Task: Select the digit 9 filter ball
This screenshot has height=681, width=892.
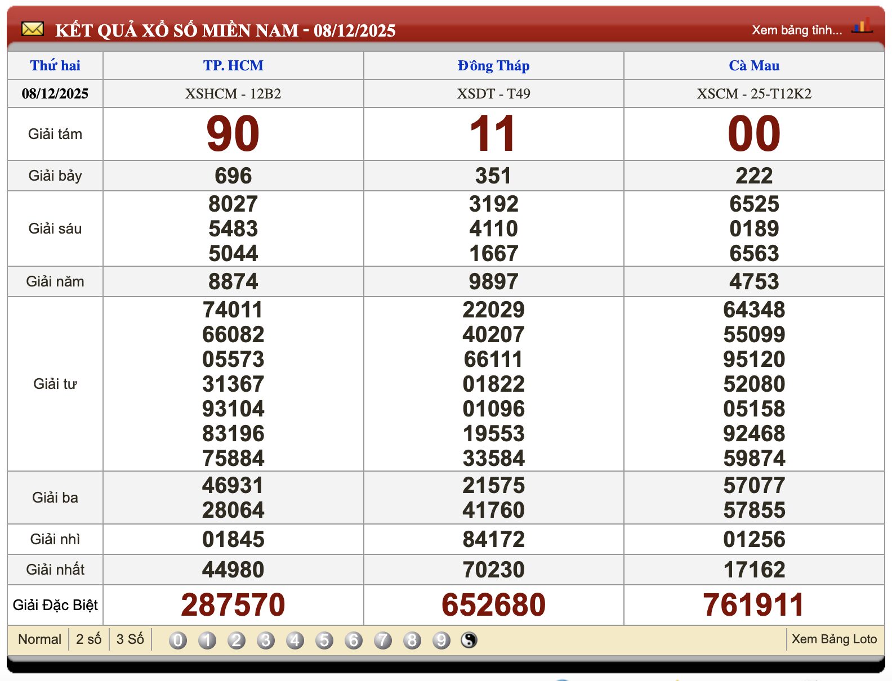Action: [x=441, y=640]
